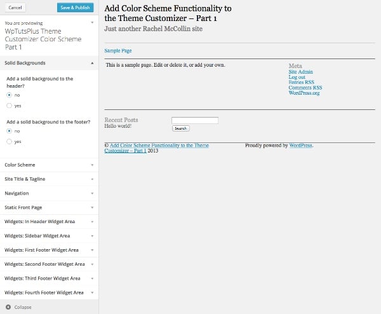This screenshot has width=381, height=314.
Task: Open the Sample Page navigation link
Action: coord(118,51)
